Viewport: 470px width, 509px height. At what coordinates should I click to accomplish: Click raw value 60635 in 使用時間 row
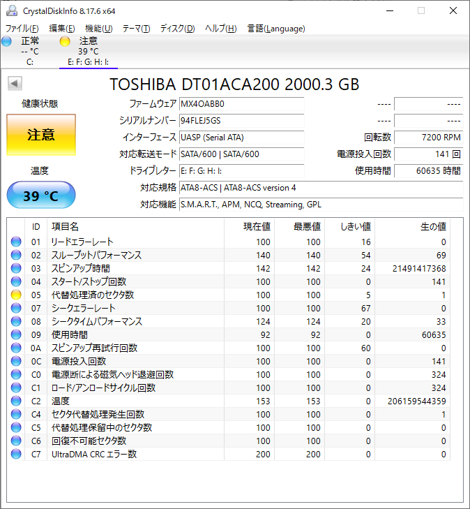coord(434,334)
